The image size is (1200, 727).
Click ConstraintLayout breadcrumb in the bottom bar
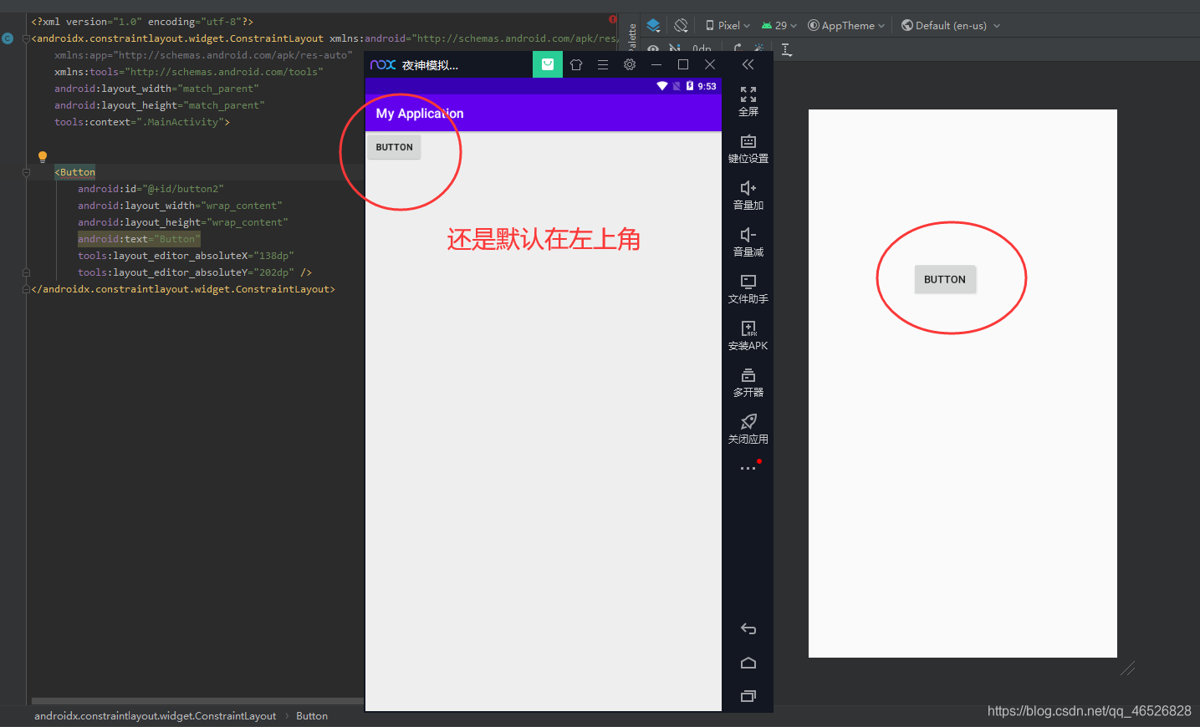pos(155,716)
